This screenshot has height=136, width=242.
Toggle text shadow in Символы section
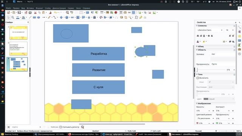tap(212, 36)
